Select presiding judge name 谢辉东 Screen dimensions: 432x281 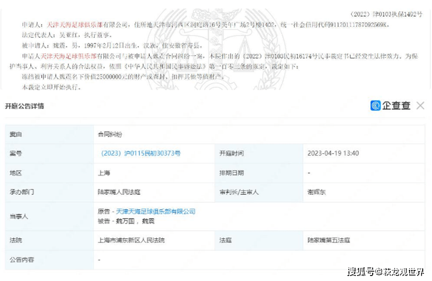[317, 192]
